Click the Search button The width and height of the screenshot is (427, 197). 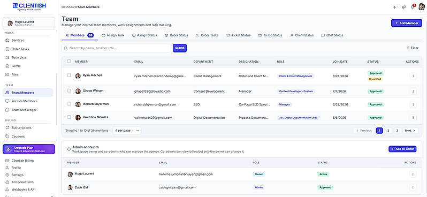[x=180, y=48]
